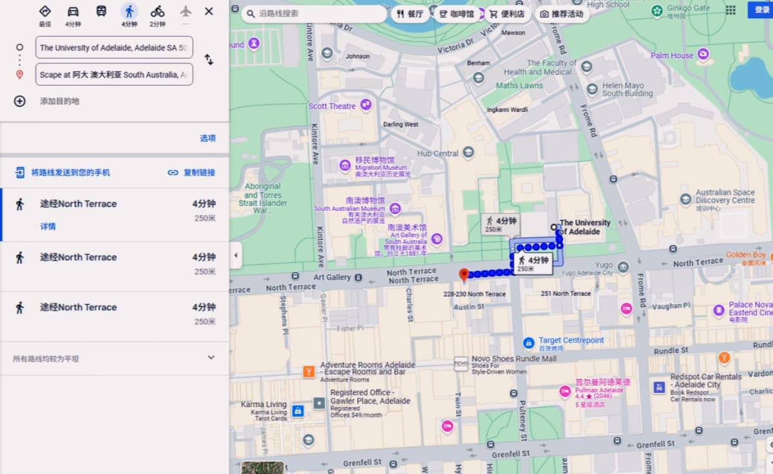Click the 251 North Terrace label
773x474 pixels.
(566, 294)
